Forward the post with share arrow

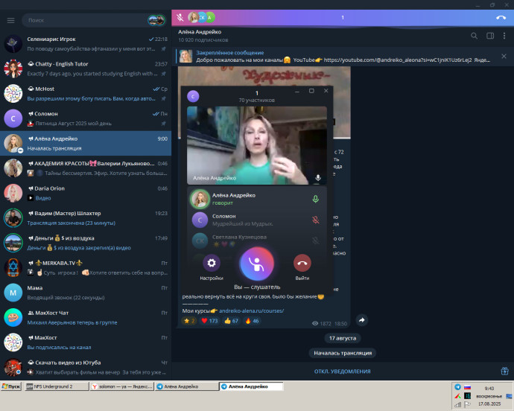coord(361,320)
